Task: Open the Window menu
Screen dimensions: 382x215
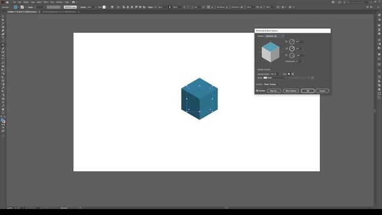Action: coord(60,2)
